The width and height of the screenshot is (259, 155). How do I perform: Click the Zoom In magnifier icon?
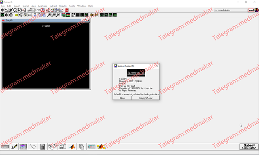[x=49, y=15]
